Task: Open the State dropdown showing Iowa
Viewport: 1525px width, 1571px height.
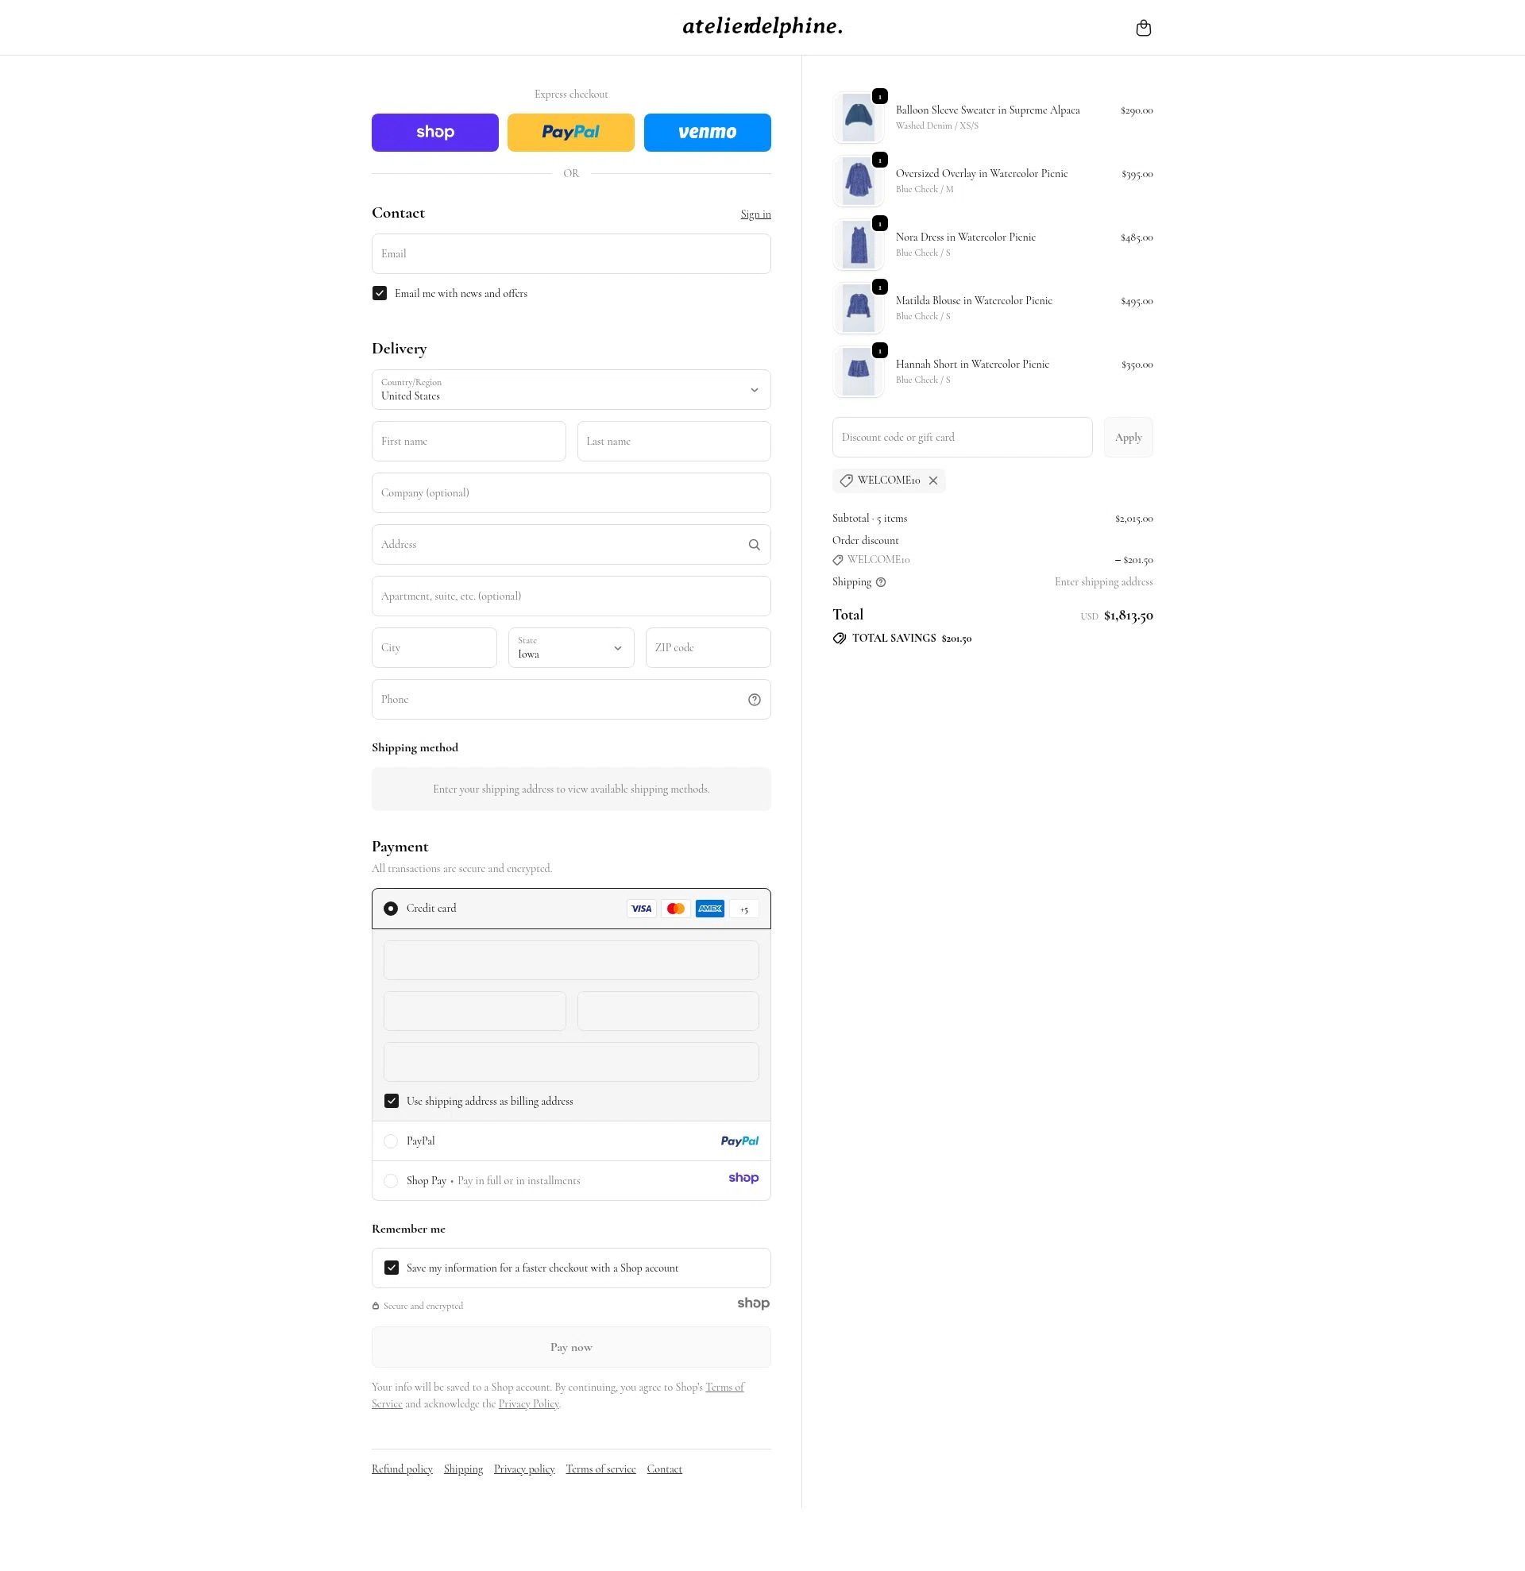Action: tap(570, 647)
